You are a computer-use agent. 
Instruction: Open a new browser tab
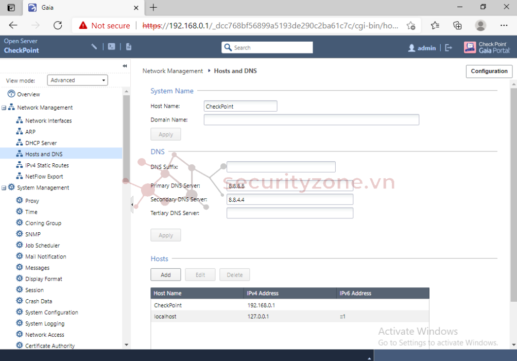point(153,8)
